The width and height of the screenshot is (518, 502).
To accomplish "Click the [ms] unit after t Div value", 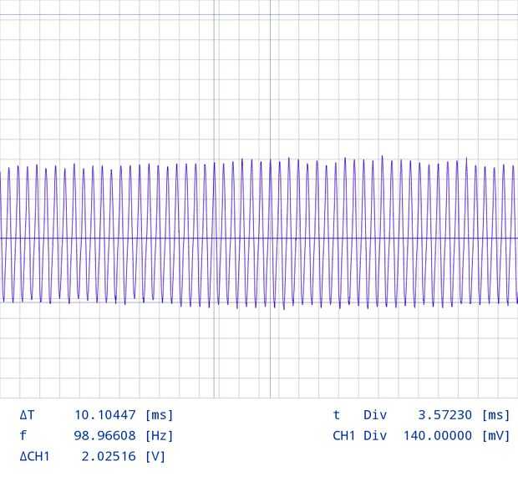I will (496, 415).
